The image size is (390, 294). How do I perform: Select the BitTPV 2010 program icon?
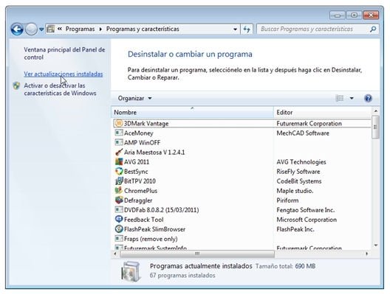(x=119, y=181)
